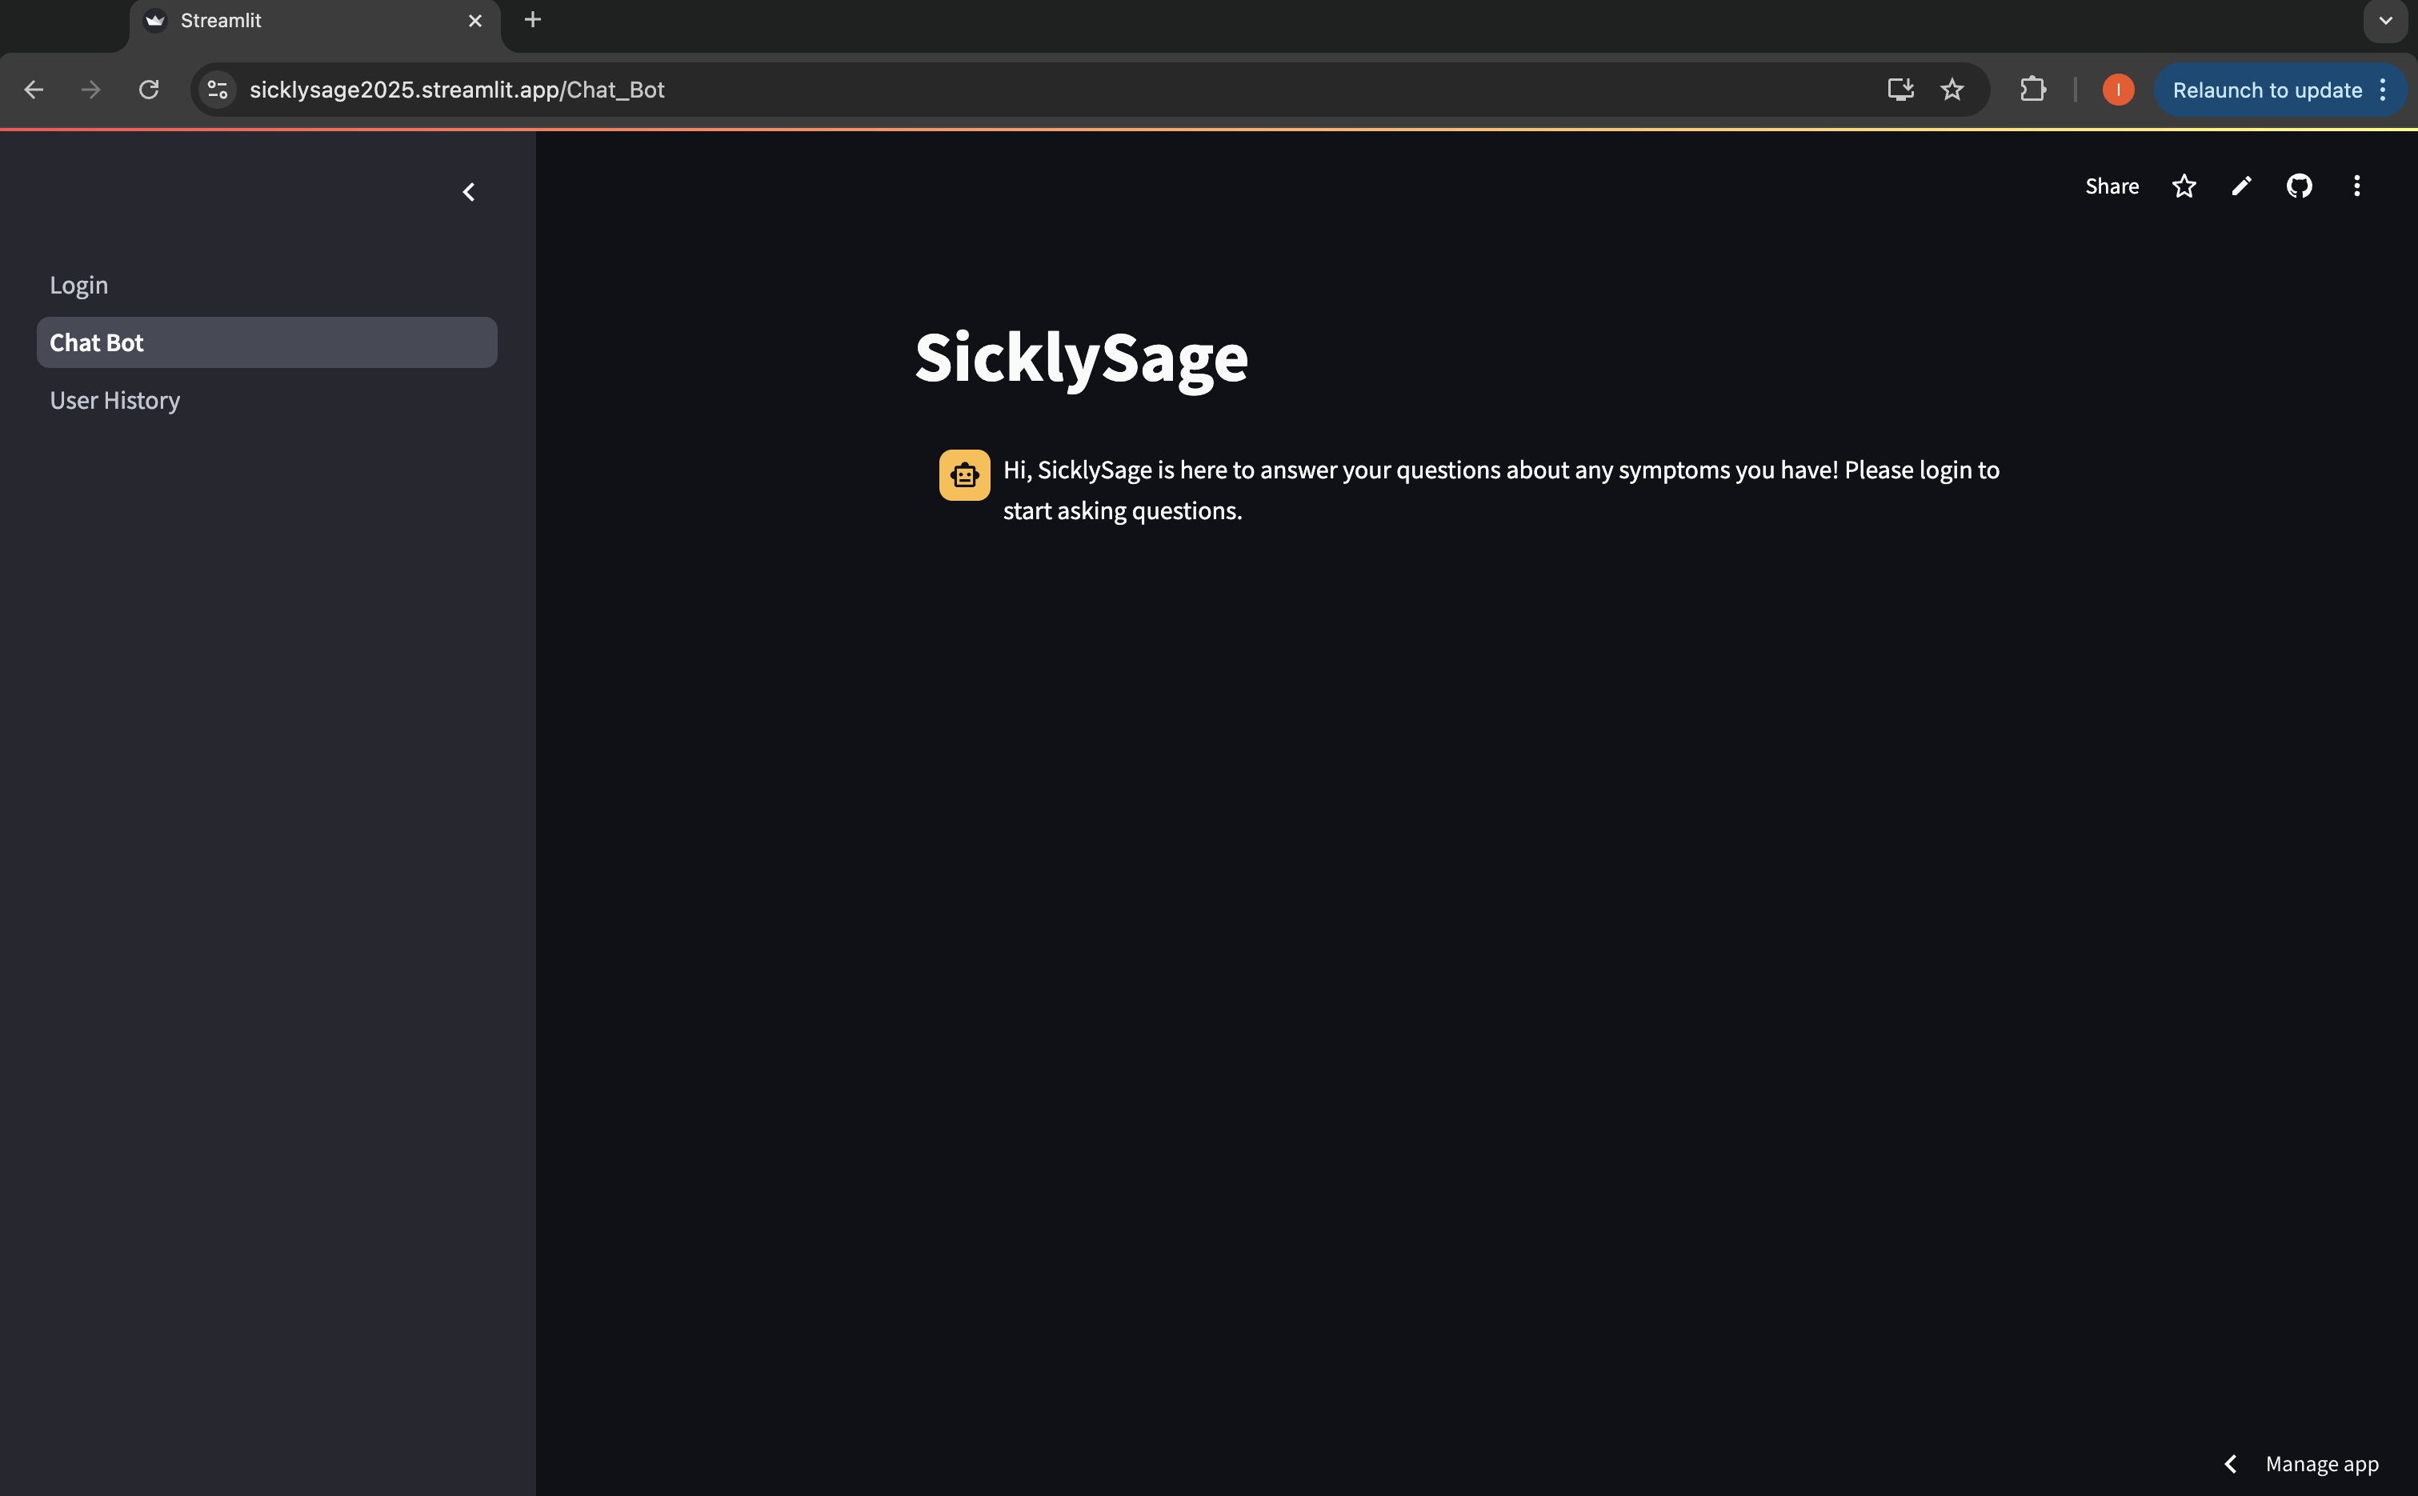This screenshot has width=2418, height=1496.
Task: Open the Streamlit three-dot app menu
Action: click(2356, 186)
